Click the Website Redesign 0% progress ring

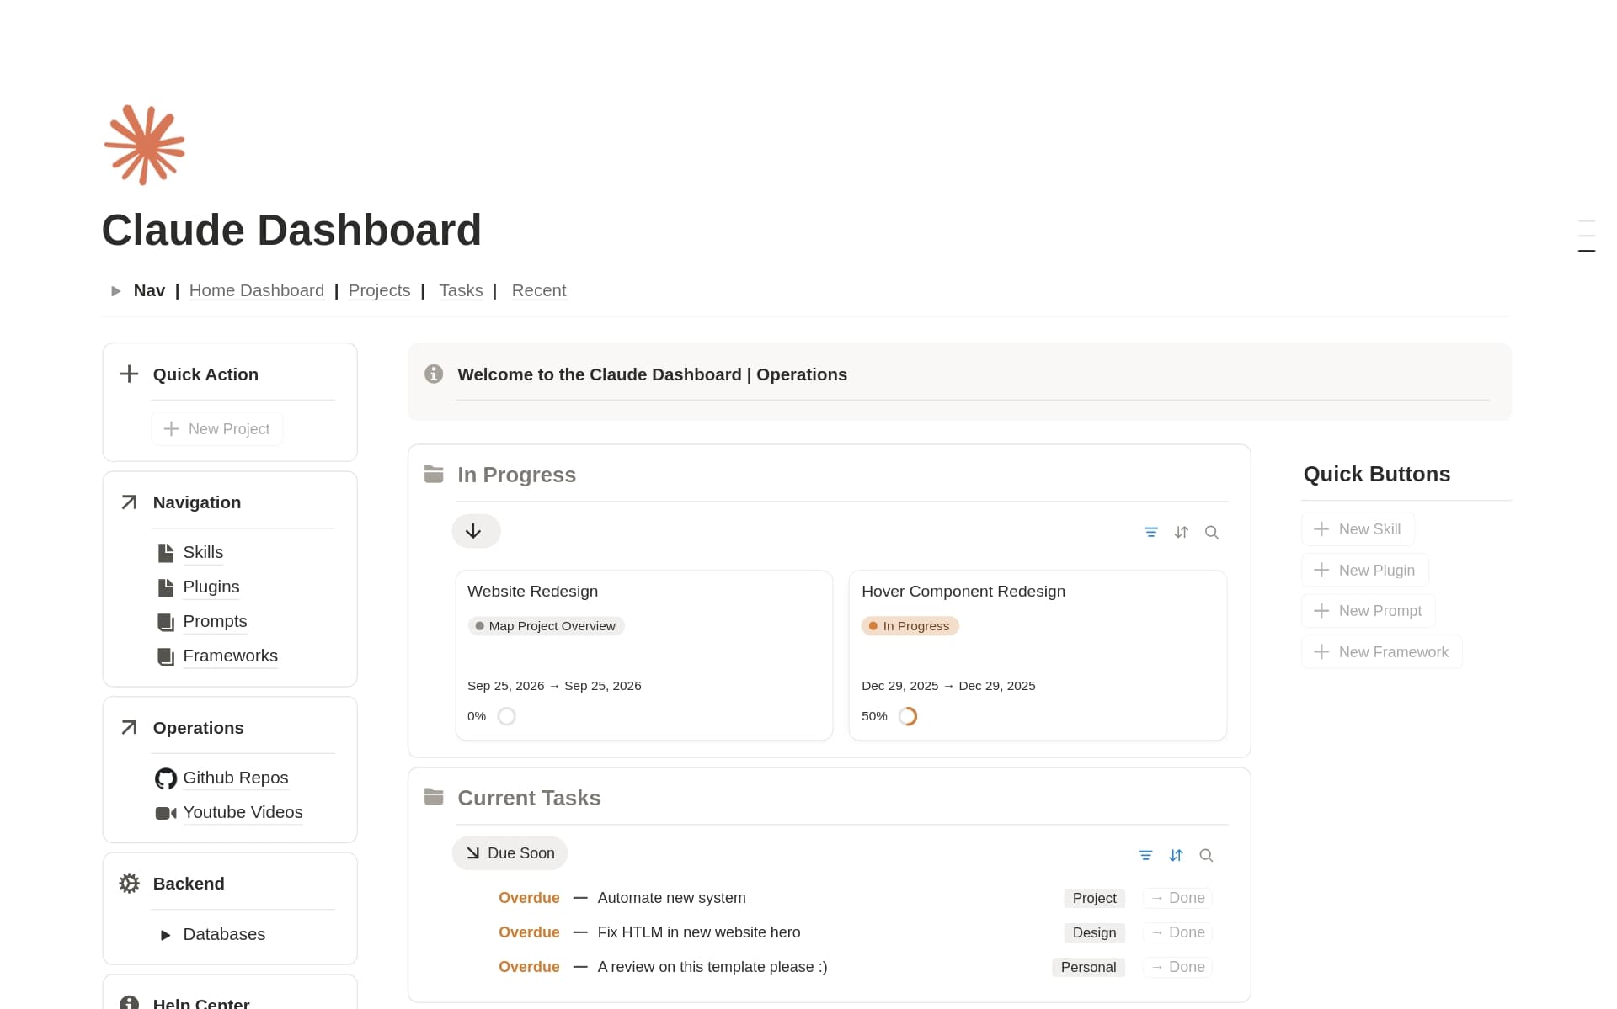pyautogui.click(x=506, y=716)
